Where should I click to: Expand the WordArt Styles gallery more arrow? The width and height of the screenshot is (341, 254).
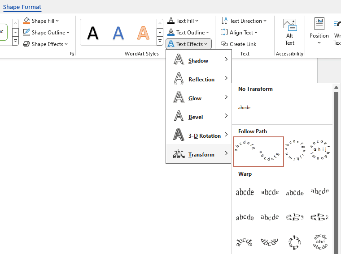pos(160,41)
